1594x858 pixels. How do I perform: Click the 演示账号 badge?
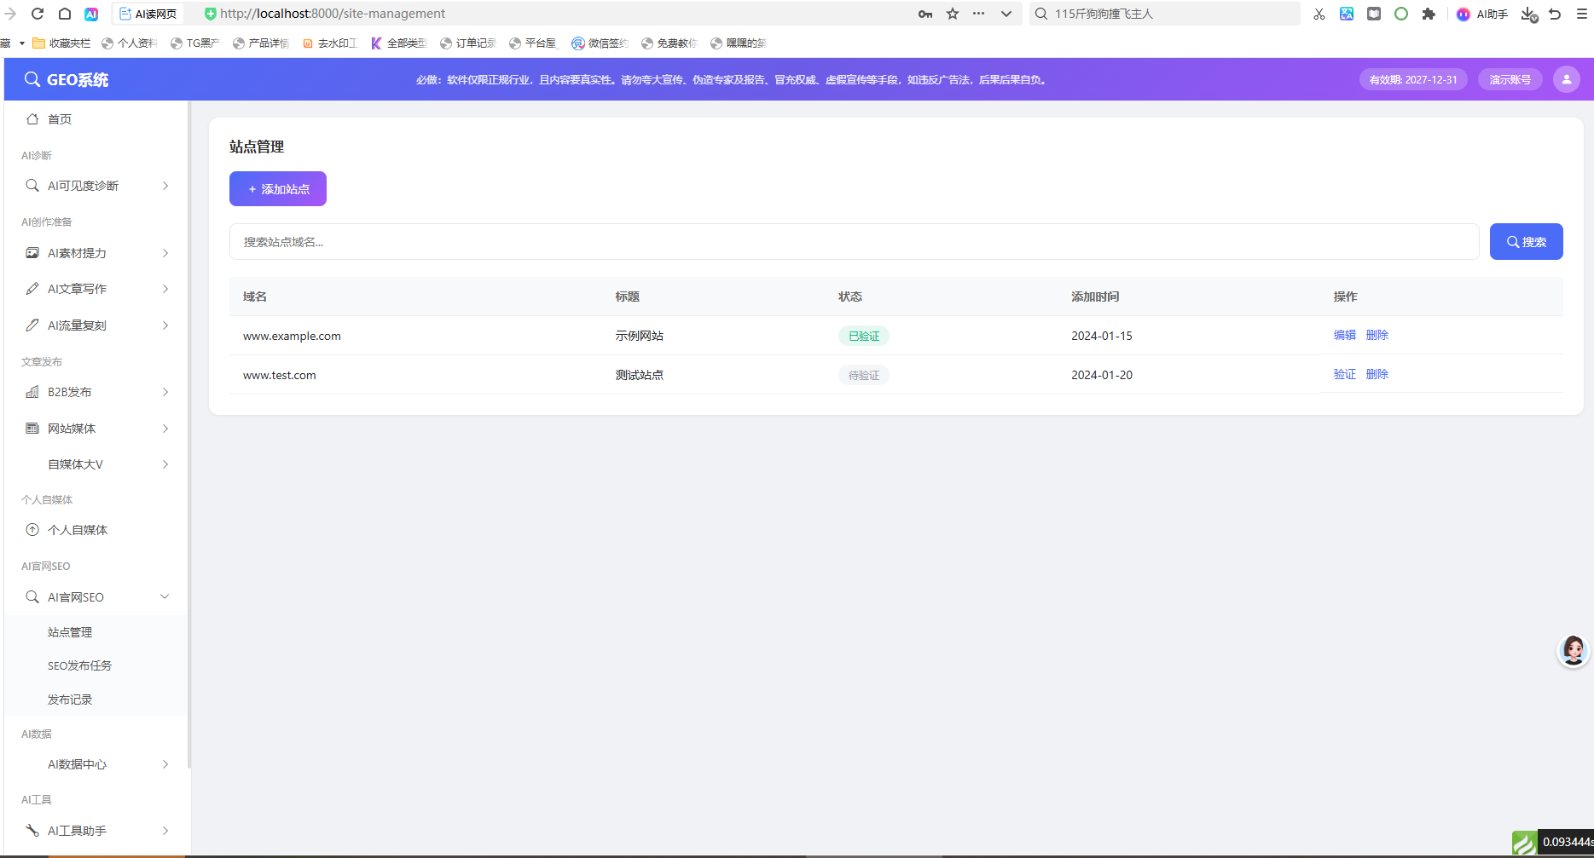[x=1510, y=79]
